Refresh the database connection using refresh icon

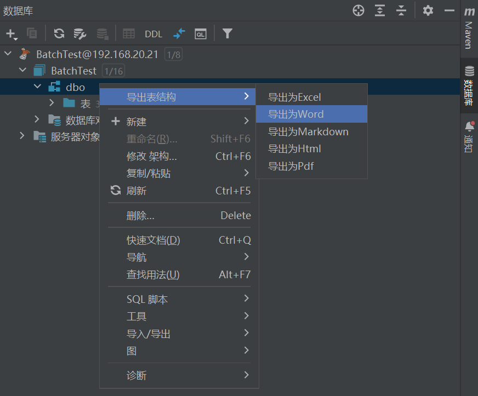pos(59,33)
